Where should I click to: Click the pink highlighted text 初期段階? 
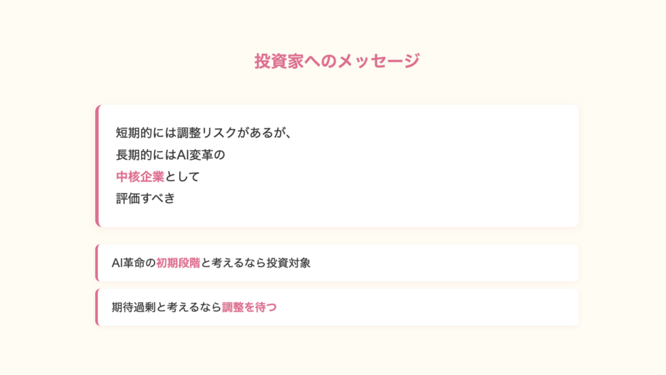coord(178,263)
